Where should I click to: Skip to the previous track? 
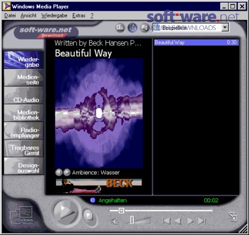[x=167, y=221]
